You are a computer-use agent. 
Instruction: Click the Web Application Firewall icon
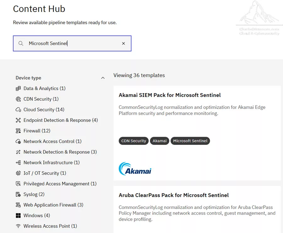(18, 205)
